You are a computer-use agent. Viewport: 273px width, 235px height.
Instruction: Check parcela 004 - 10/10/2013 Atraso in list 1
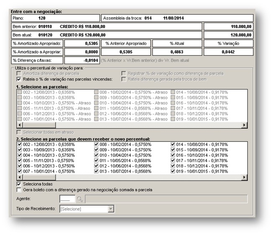click(20, 103)
